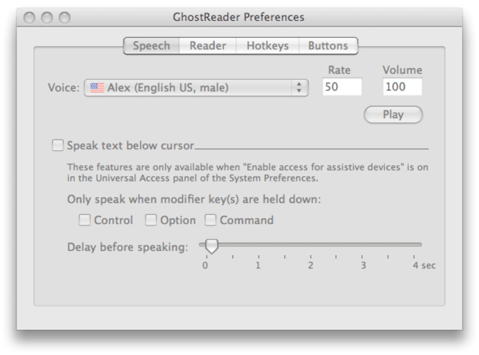The height and width of the screenshot is (355, 479).
Task: Select the Hotkeys tab
Action: tap(267, 46)
